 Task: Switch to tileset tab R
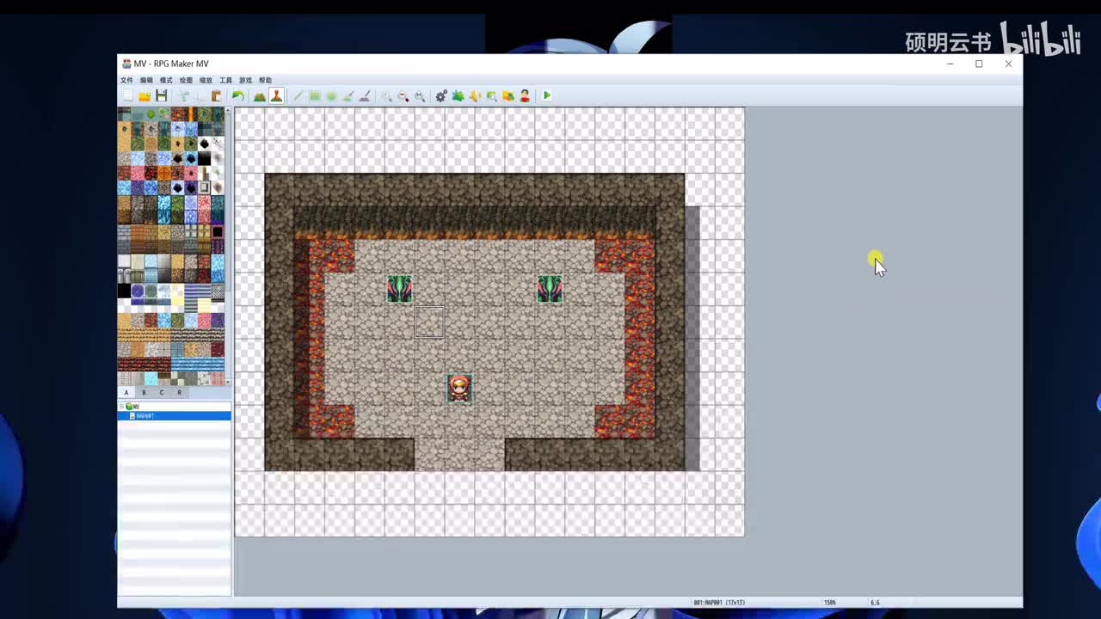click(179, 392)
